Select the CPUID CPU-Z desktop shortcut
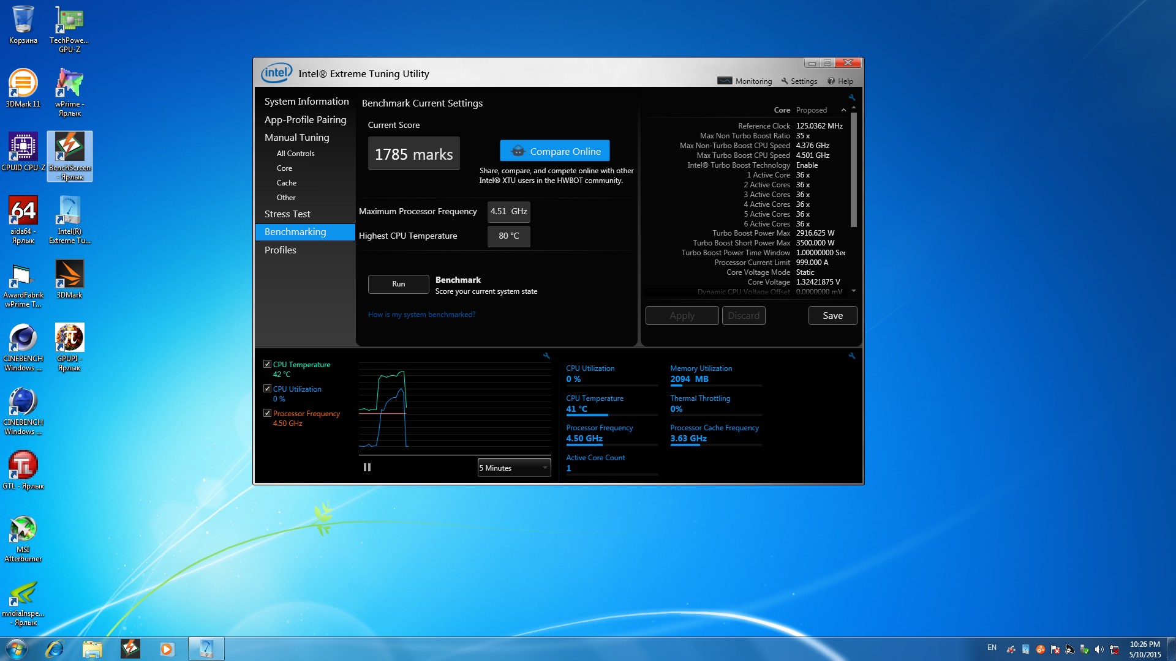Viewport: 1176px width, 661px height. coord(23,152)
